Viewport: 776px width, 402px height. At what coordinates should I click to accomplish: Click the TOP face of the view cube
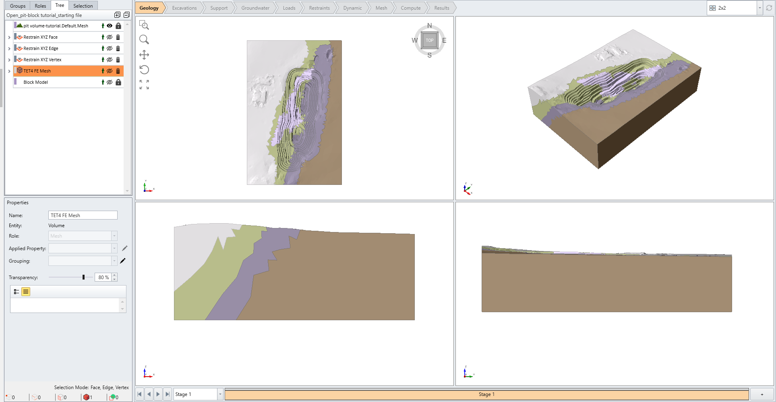(x=430, y=40)
